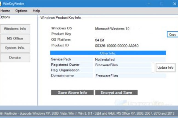The image size is (178, 118).
Task: Show System Info. panel
Action: click(x=15, y=48)
